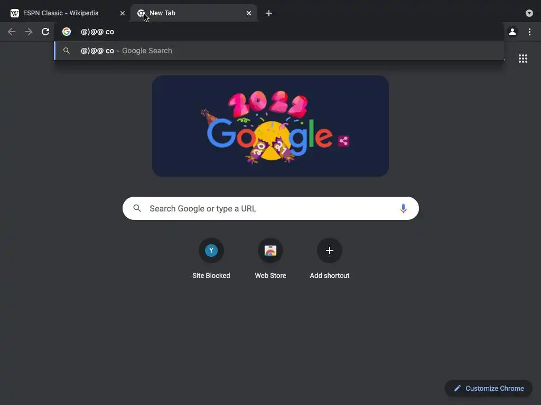
Task: Reload the current page
Action: [x=45, y=32]
